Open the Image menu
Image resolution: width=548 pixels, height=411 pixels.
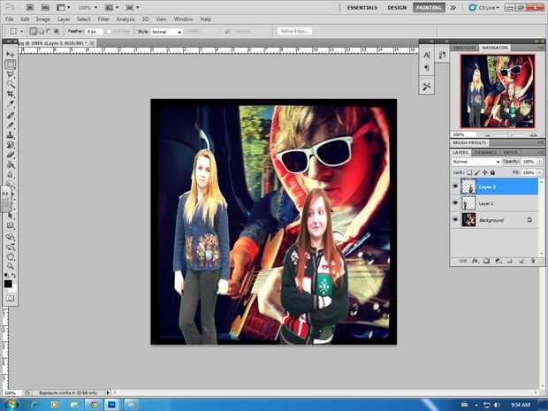click(43, 19)
